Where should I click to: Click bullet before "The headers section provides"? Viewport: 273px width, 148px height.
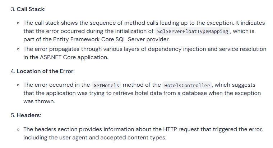[18, 130]
